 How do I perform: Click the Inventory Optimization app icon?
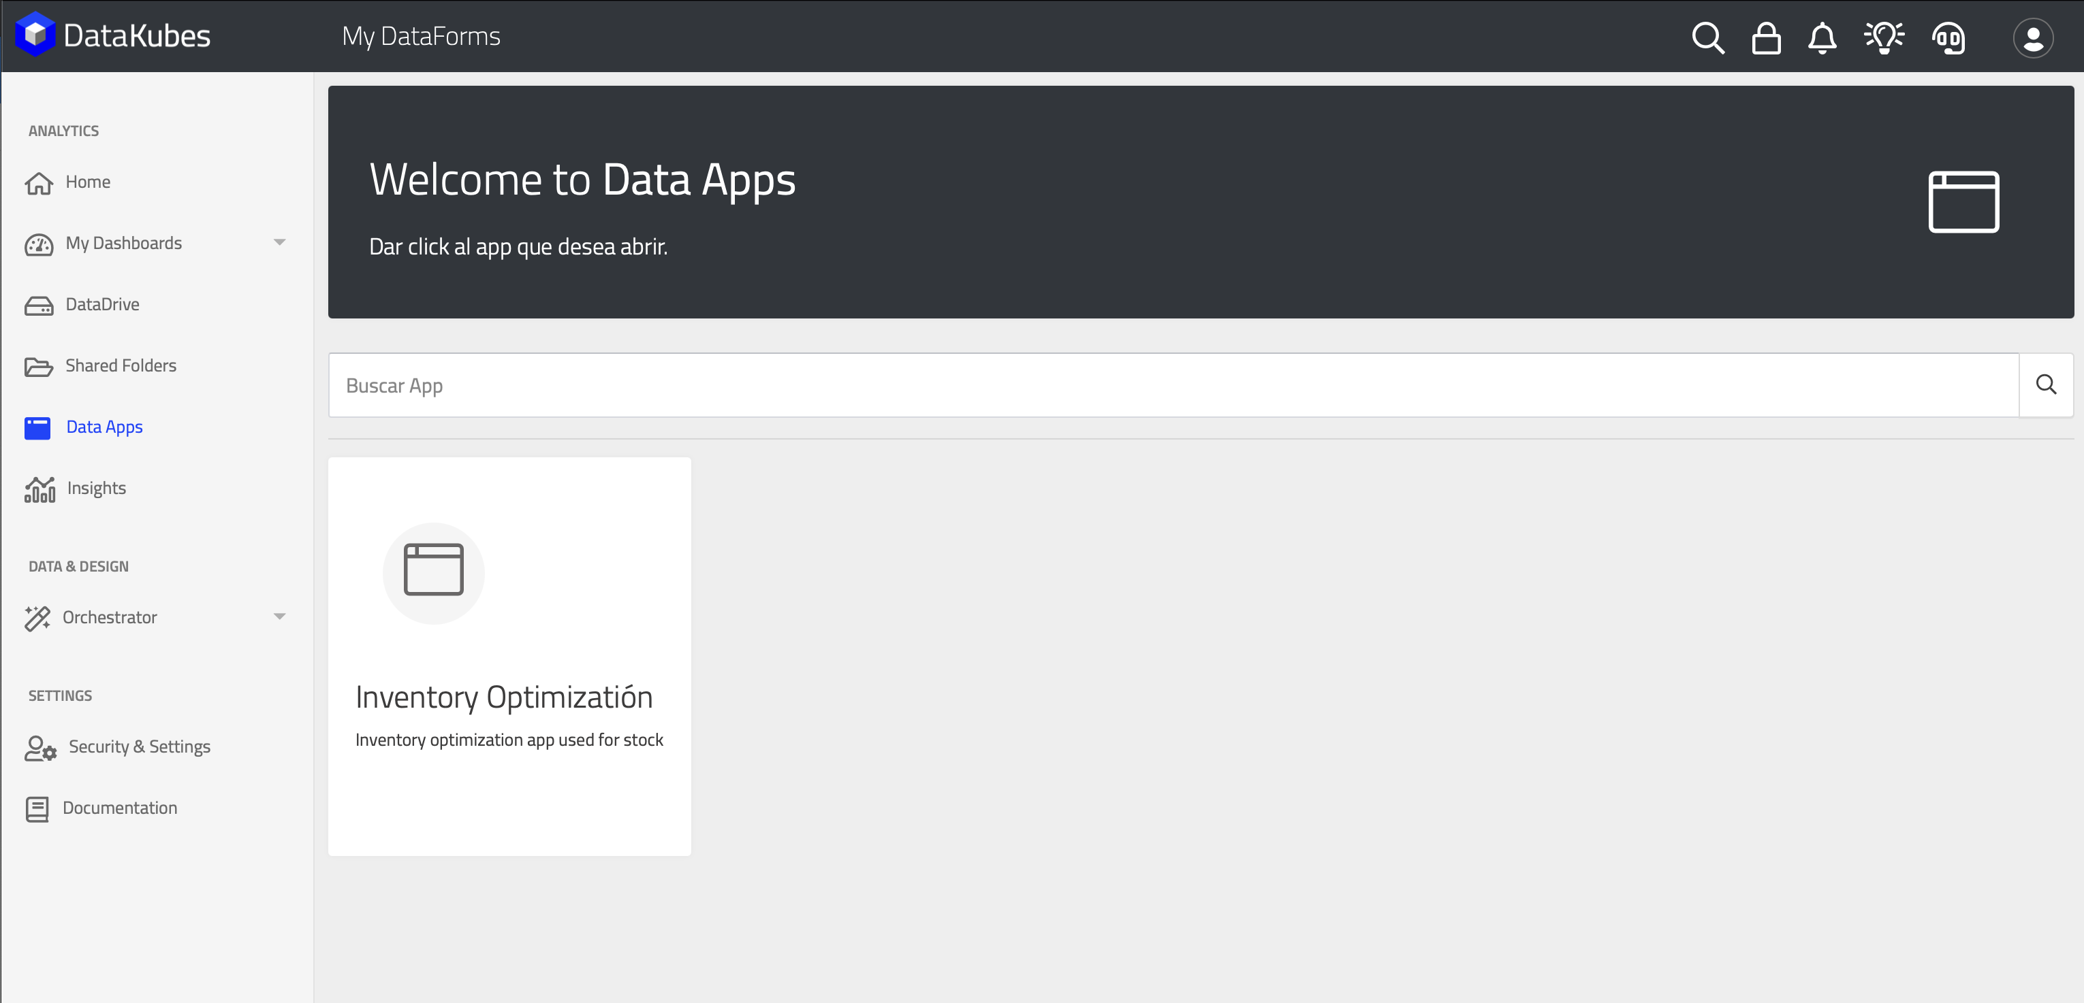point(433,572)
